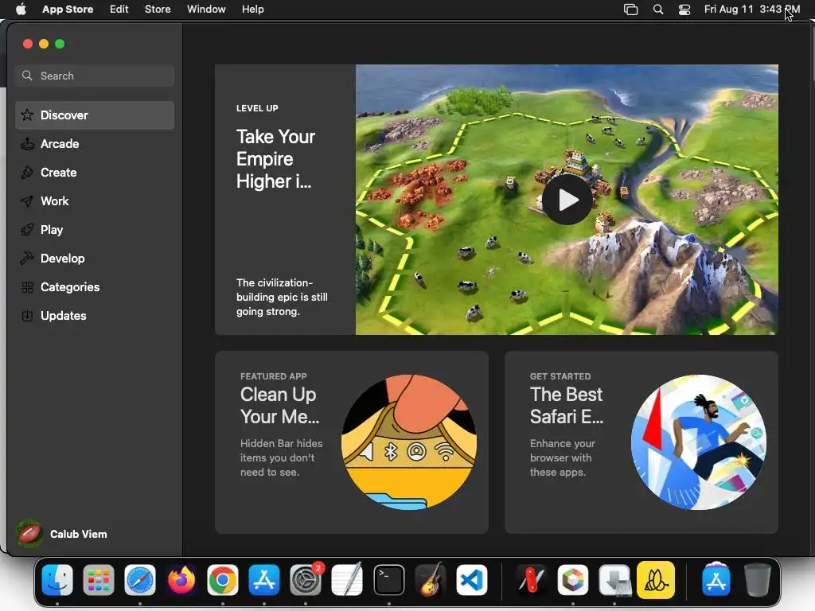Viewport: 815px width, 611px height.
Task: Focus the App Store Search field
Action: point(95,76)
